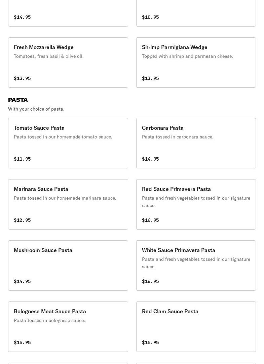Open Red Sauce Primavera Pasta

point(196,204)
